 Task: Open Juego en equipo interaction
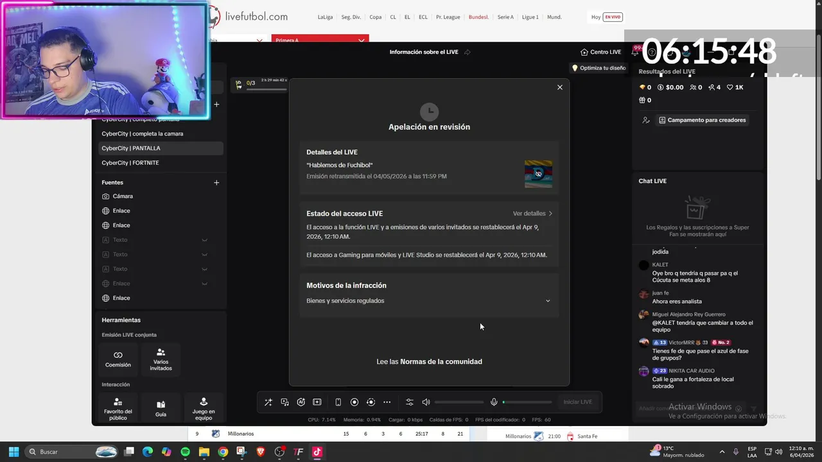pos(204,408)
